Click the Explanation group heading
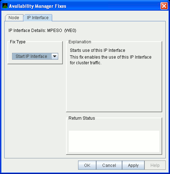This screenshot has height=174, width=170. (80, 42)
